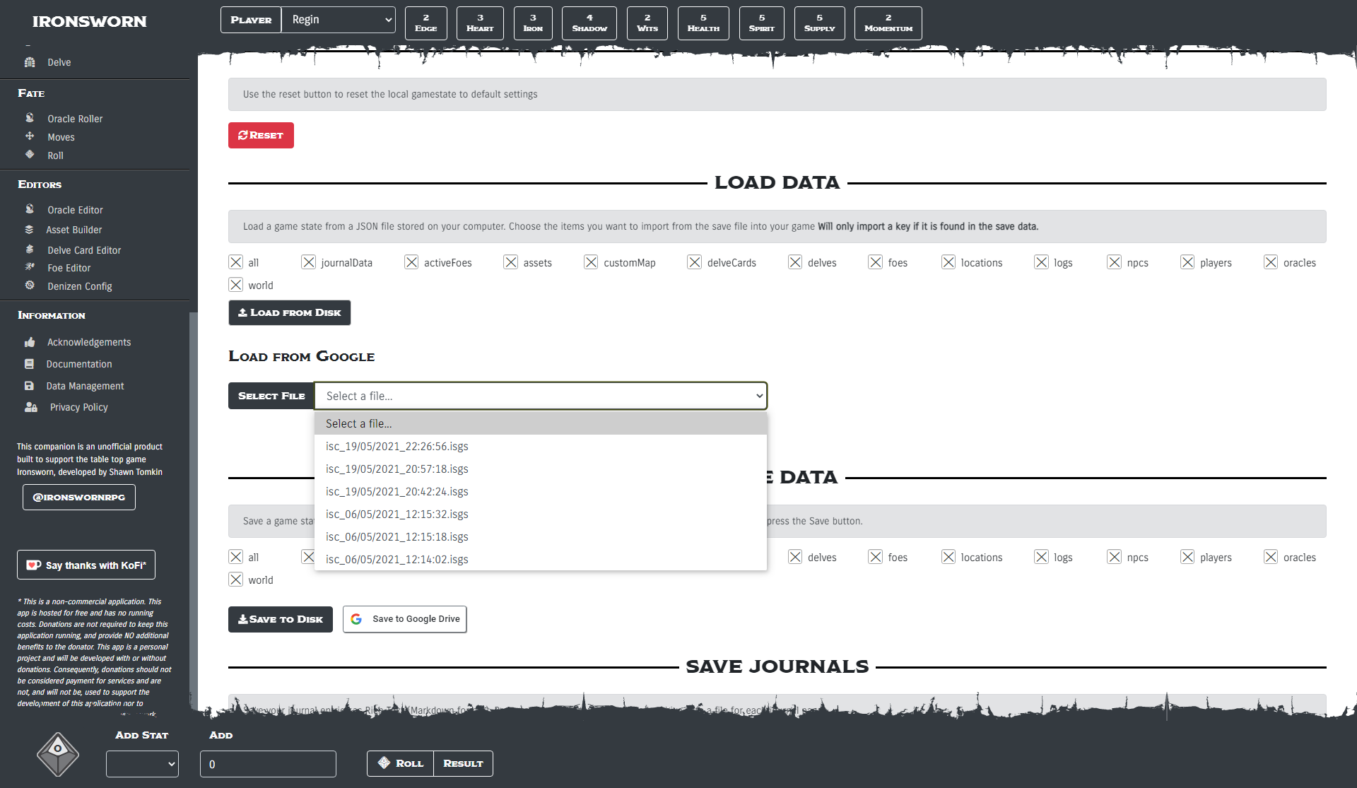Viewport: 1357px width, 788px height.
Task: Choose file isc_19/05/2021_22:26:56.isgs
Action: coord(541,446)
